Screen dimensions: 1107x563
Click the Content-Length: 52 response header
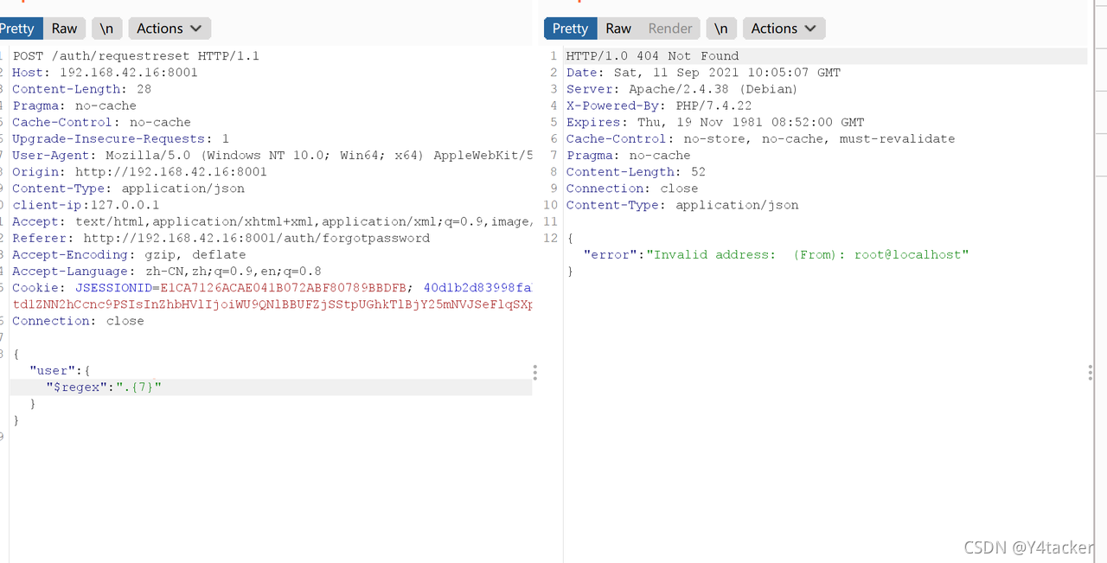pyautogui.click(x=636, y=172)
